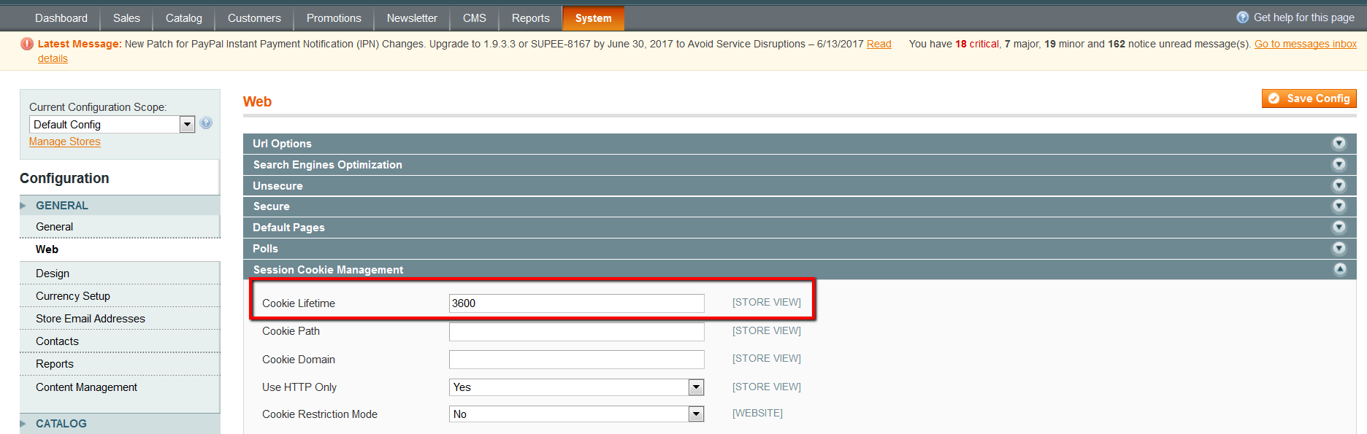Open the Customers menu

click(x=254, y=18)
